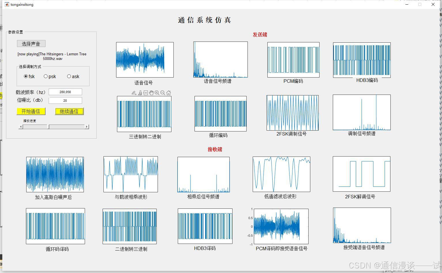
Task: Enable the data tips icon
Action: coord(146,93)
